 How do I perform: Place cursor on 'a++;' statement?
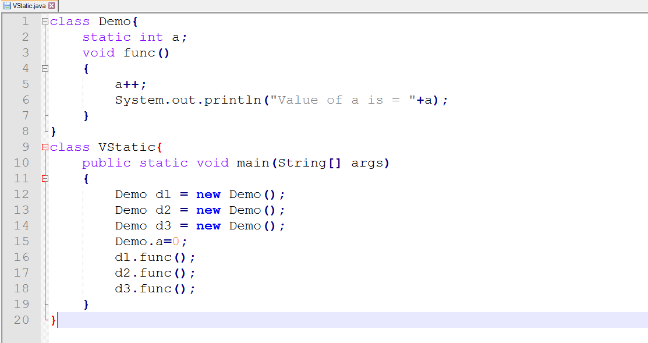coord(130,84)
